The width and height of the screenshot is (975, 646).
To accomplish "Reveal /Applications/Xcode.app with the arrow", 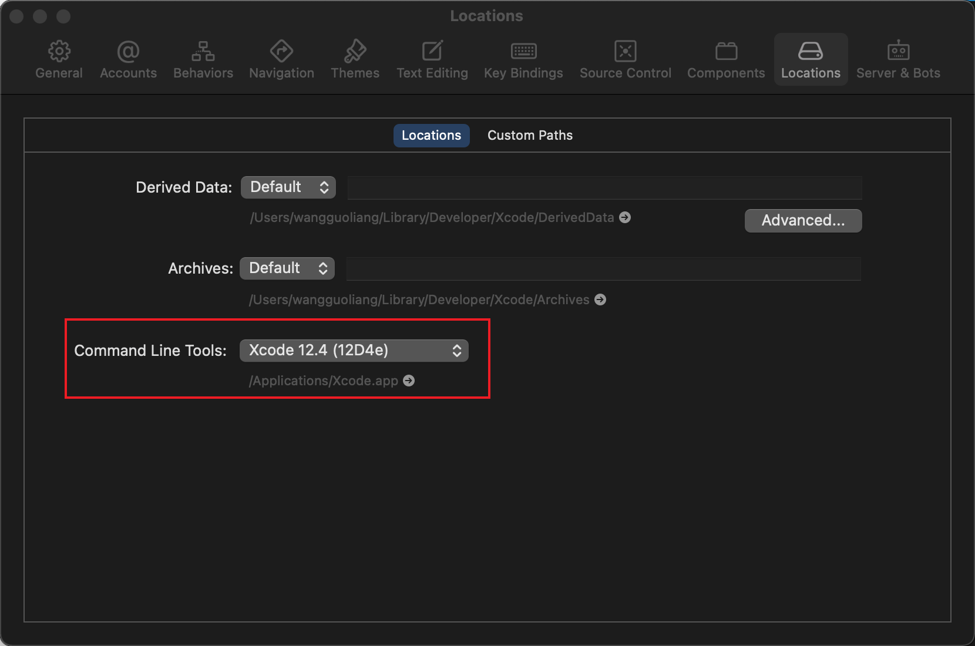I will 408,381.
